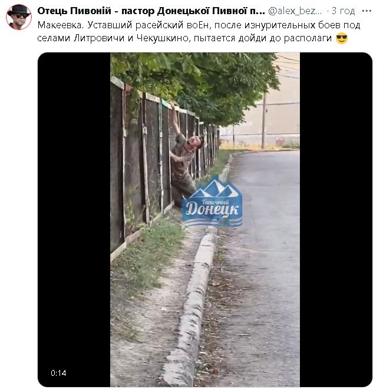The width and height of the screenshot is (383, 390).
Task: Click the mountain graphic in the watermark logo
Action: (x=213, y=189)
